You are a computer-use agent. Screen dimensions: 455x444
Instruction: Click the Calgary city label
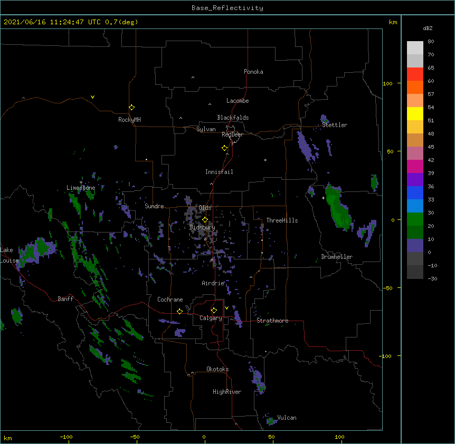point(211,318)
